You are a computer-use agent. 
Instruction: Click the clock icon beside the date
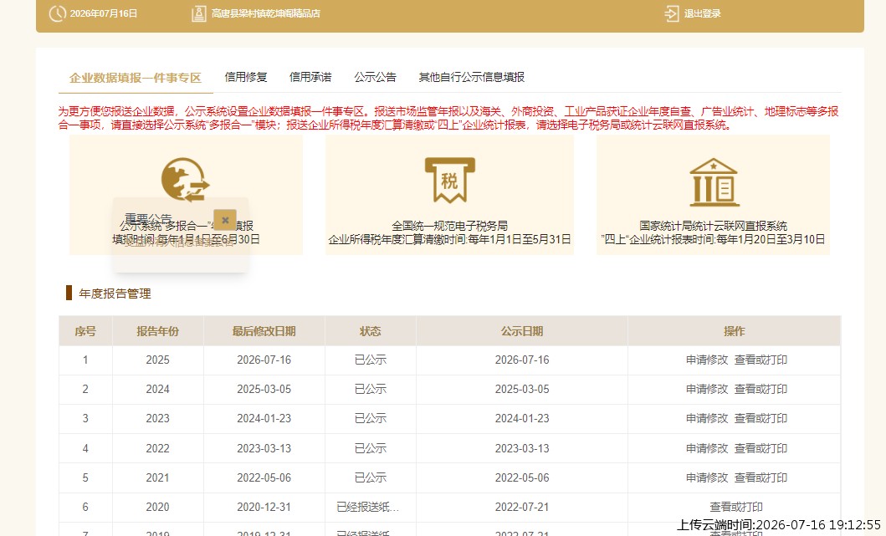click(x=58, y=13)
